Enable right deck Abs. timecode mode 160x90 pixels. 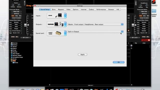click(144, 16)
